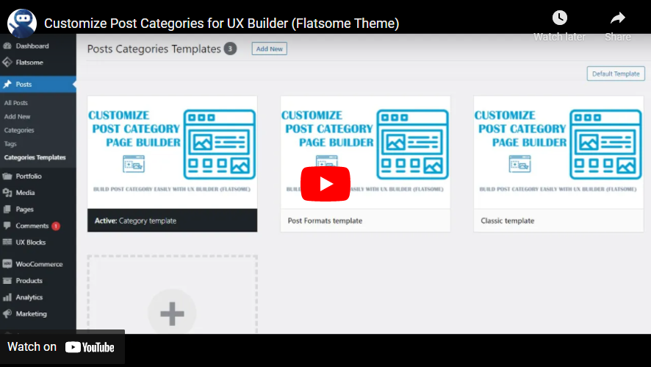Click the Pages icon in sidebar
The height and width of the screenshot is (367, 651).
pos(7,209)
